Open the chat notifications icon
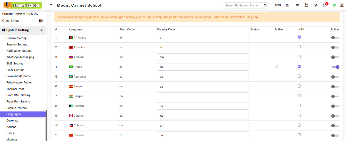This screenshot has width=346, height=141. 325,5
